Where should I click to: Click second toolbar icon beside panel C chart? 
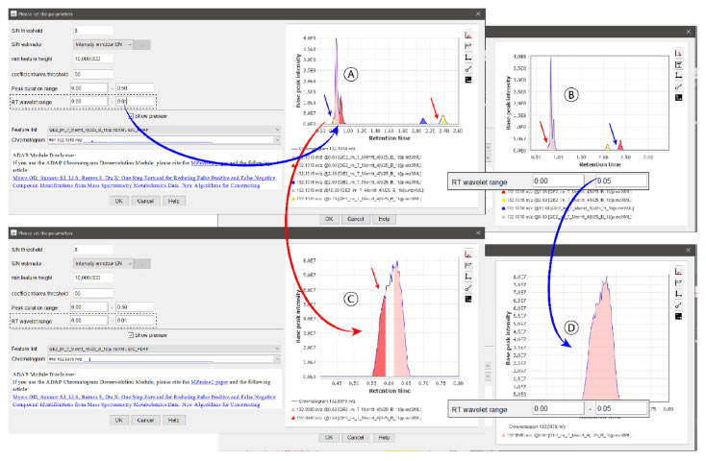tap(467, 265)
